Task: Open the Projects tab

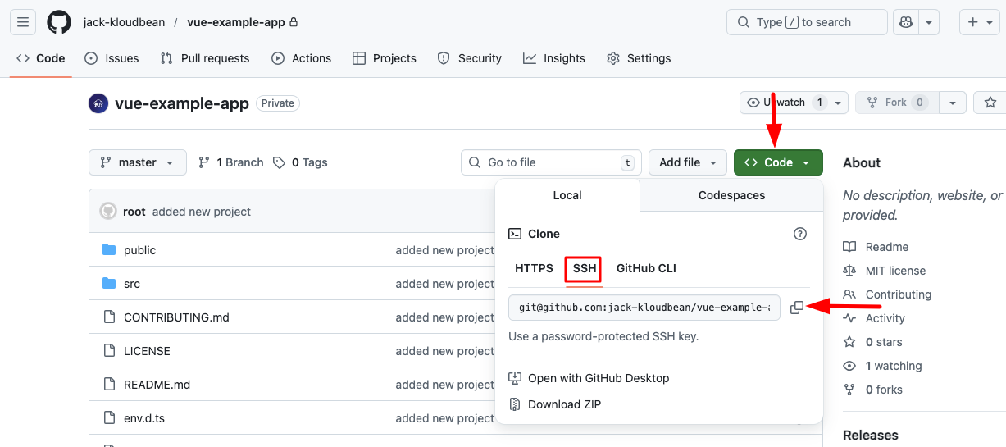Action: pos(384,58)
